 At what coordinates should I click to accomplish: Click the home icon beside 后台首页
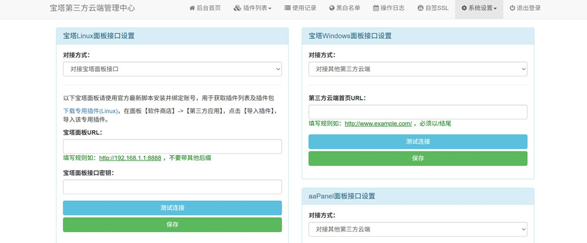(x=192, y=8)
